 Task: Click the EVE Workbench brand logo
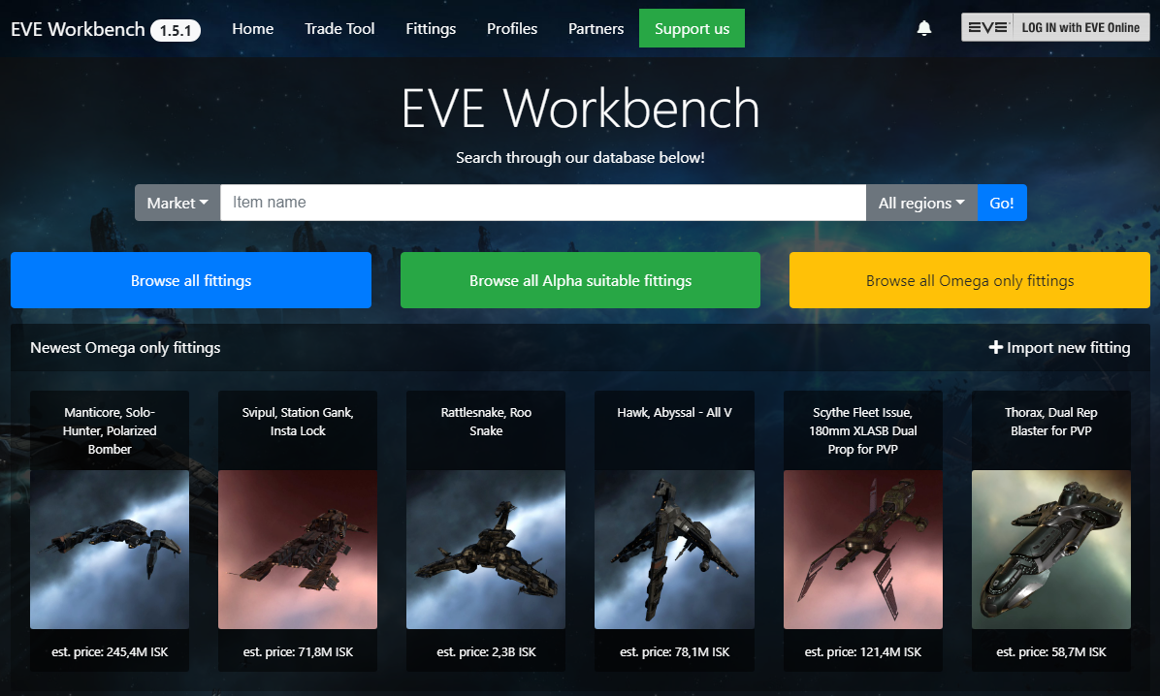[78, 29]
